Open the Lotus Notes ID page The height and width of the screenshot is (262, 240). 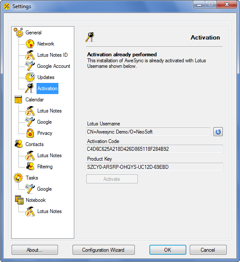pyautogui.click(x=52, y=55)
